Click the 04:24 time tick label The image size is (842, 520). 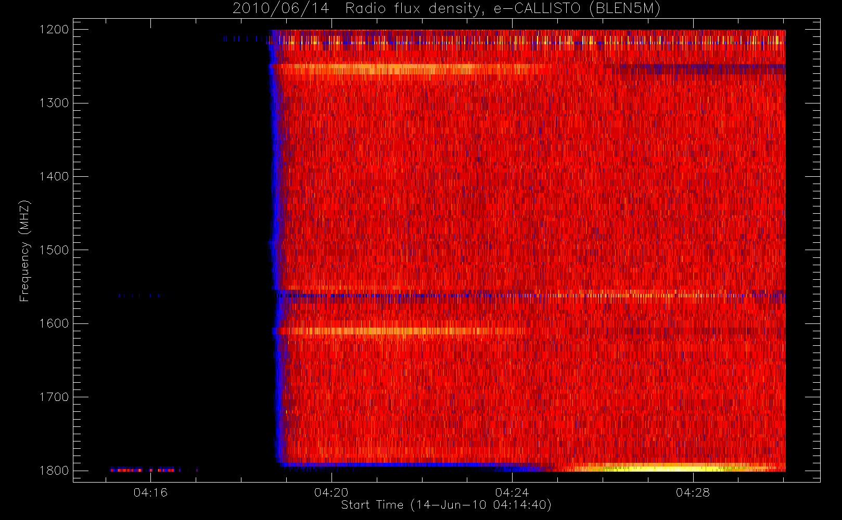coord(512,492)
